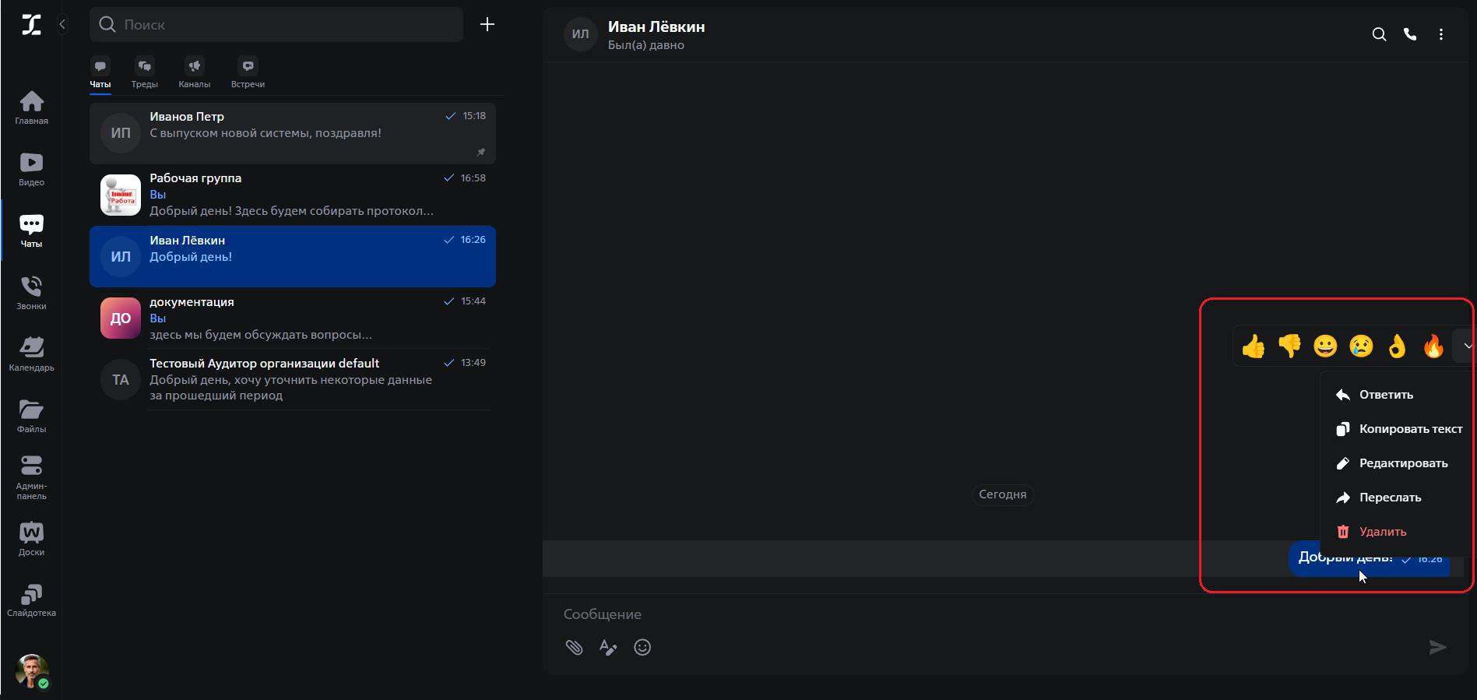Open the Главная home section
Image resolution: width=1477 pixels, height=700 pixels.
click(31, 107)
